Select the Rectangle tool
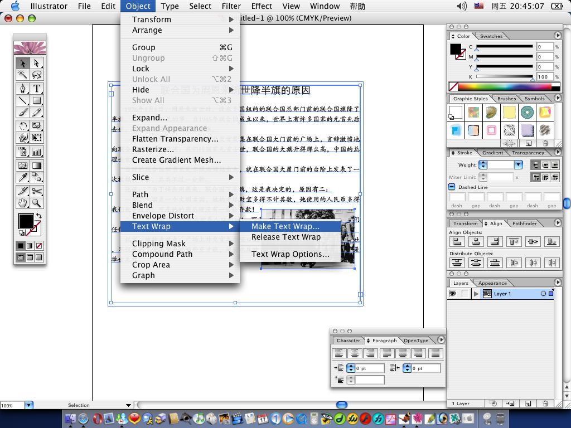Image resolution: width=571 pixels, height=428 pixels. click(36, 100)
